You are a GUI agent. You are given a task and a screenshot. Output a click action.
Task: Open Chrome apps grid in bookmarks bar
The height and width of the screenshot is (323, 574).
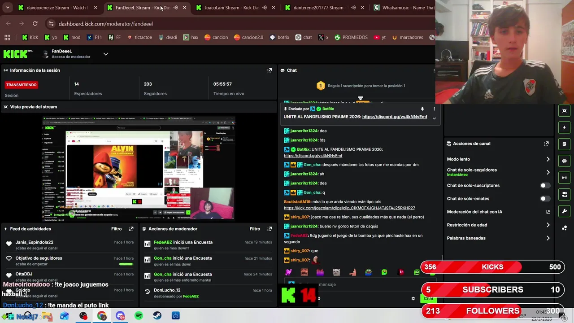point(7,37)
